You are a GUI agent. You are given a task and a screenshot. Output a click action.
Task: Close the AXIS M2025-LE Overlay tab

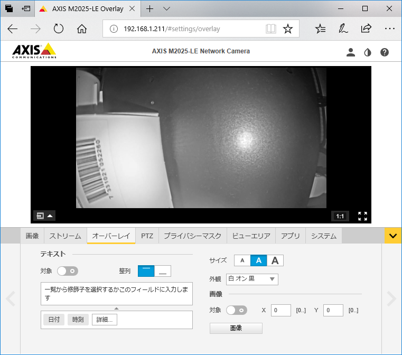tap(132, 8)
